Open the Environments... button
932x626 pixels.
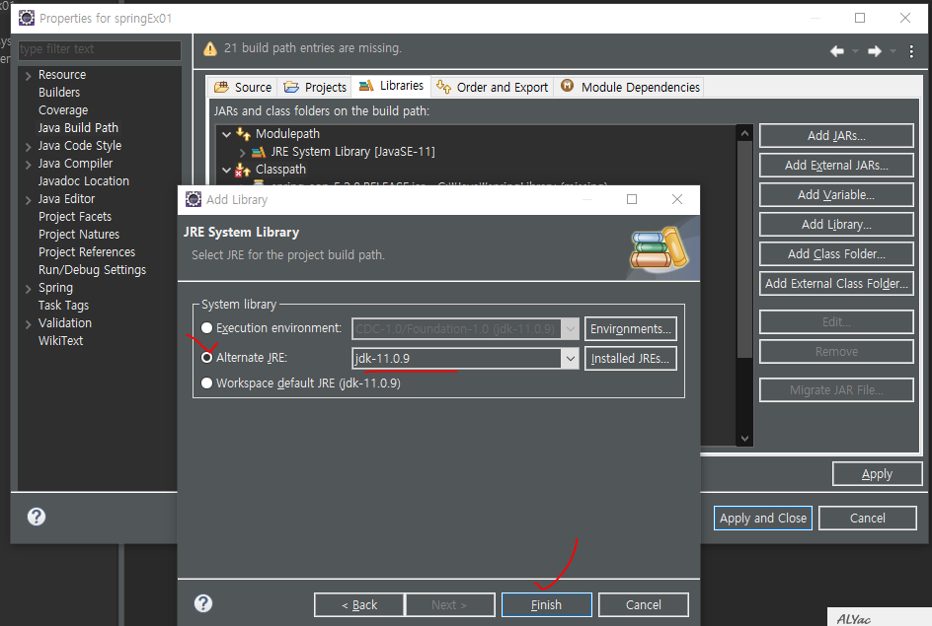[630, 328]
